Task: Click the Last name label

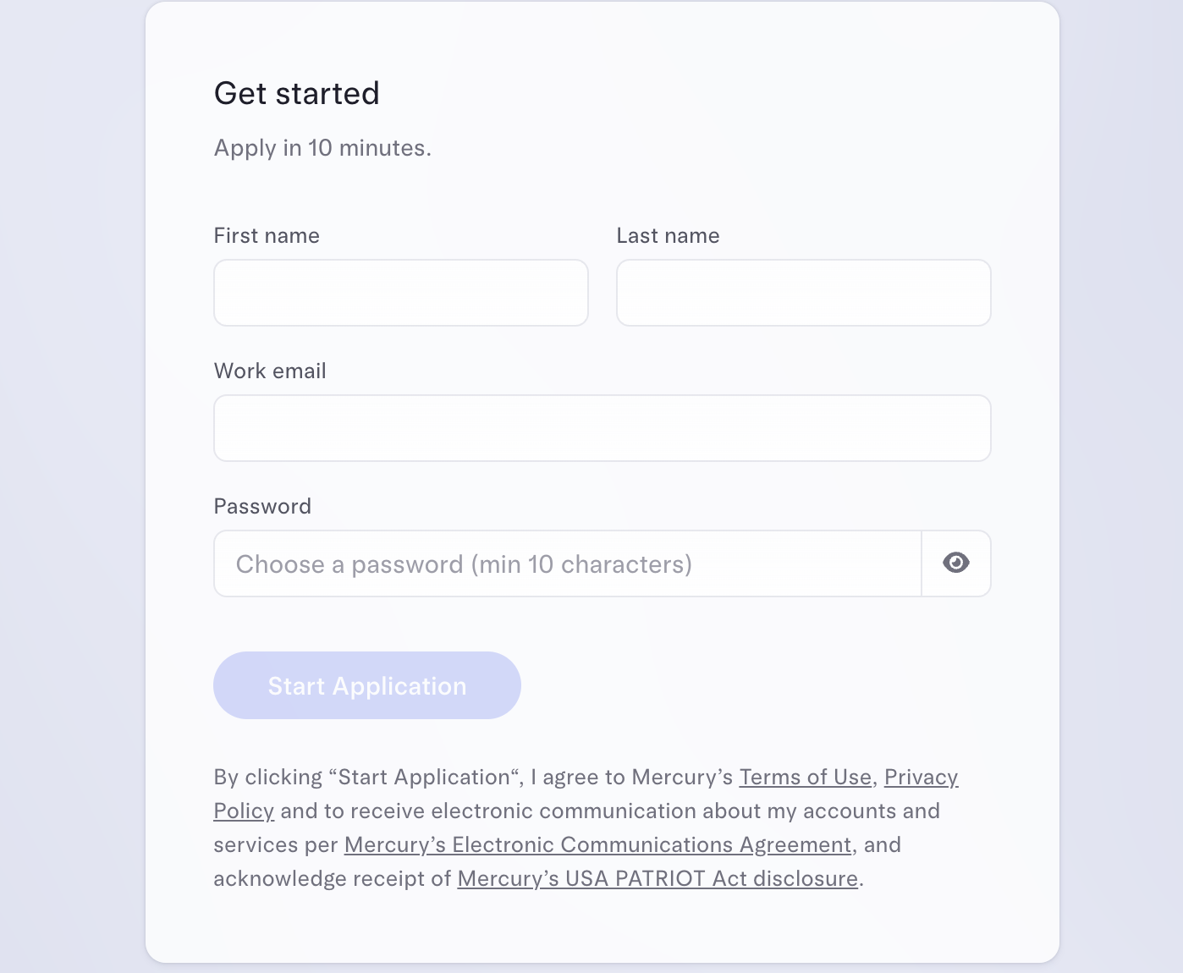Action: point(669,235)
